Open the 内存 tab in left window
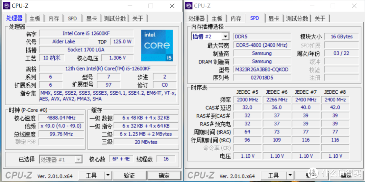Viewport: 365px width, 182px height. [x=53, y=19]
